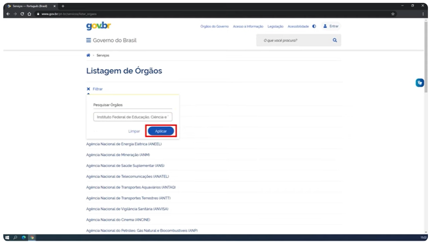The width and height of the screenshot is (430, 243).
Task: Open Órgãos do Governo menu link
Action: pos(214,27)
